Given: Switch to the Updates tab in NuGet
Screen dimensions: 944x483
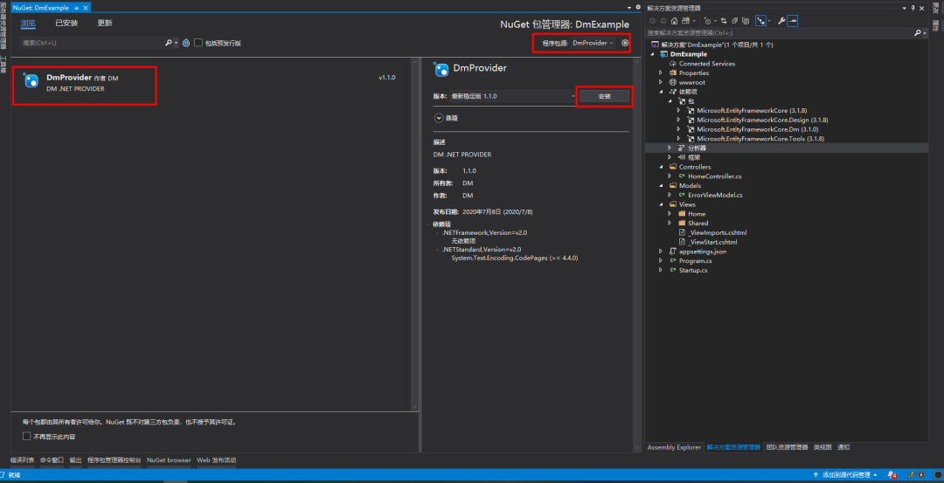Looking at the screenshot, I should click(105, 23).
